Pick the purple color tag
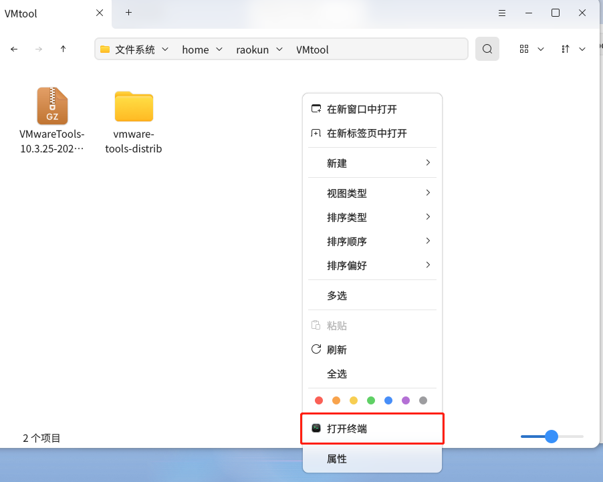Image resolution: width=603 pixels, height=482 pixels. (406, 400)
